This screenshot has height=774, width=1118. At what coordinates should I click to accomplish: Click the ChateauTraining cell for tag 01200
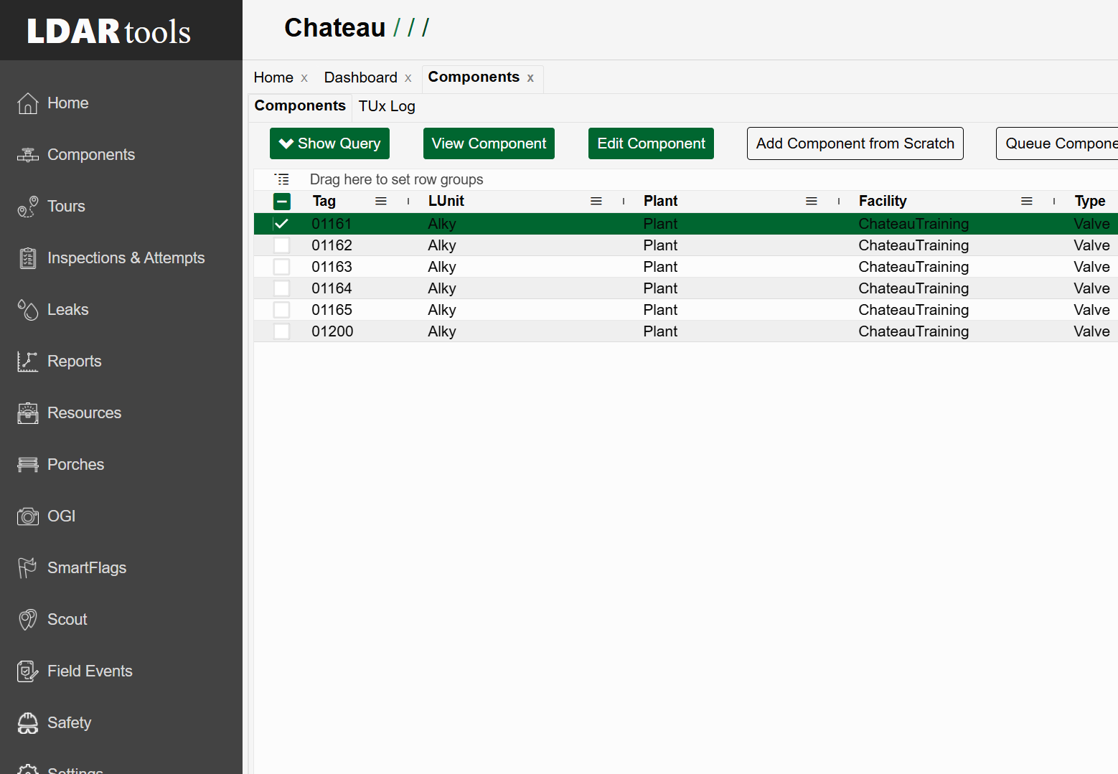913,331
